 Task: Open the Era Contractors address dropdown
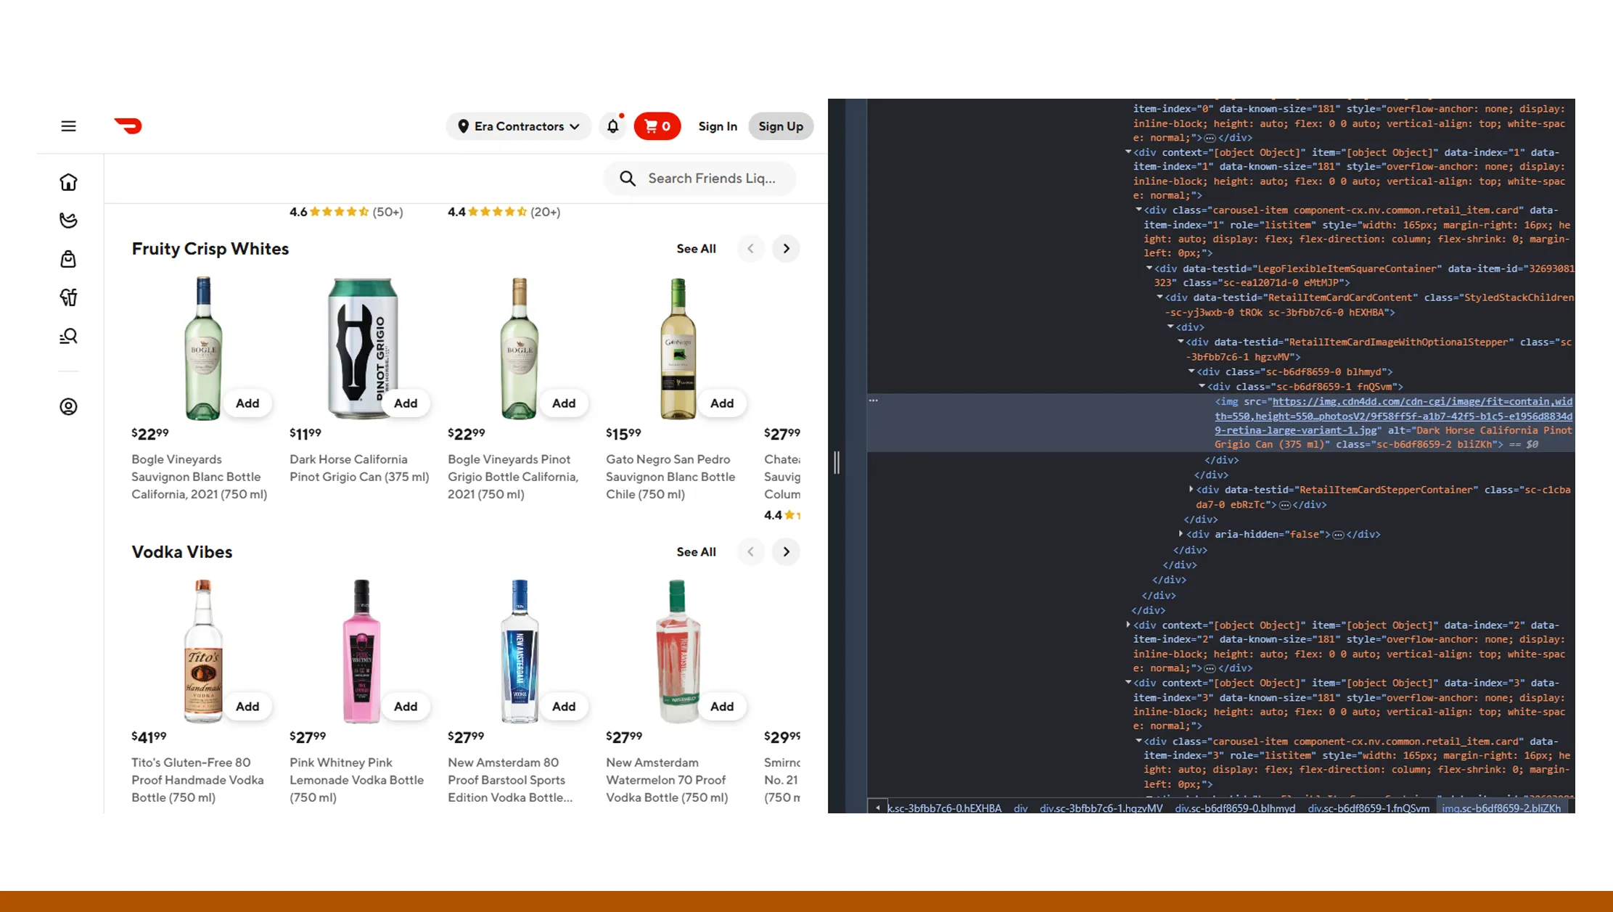click(518, 126)
